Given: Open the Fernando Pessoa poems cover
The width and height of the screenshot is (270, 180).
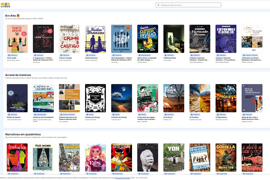Looking at the screenshot, I should click(200, 39).
